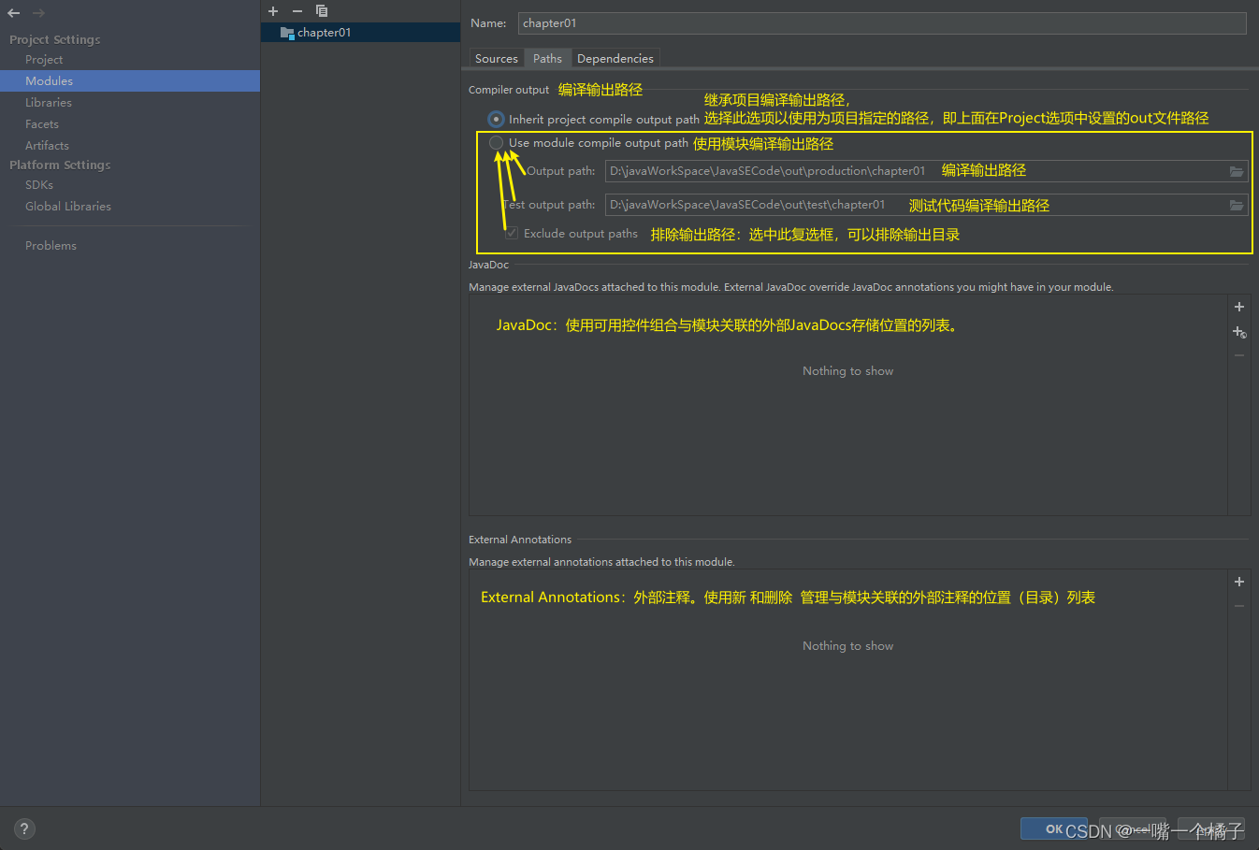Add an External Annotations path with plus icon
This screenshot has height=850, width=1259.
coord(1239,581)
